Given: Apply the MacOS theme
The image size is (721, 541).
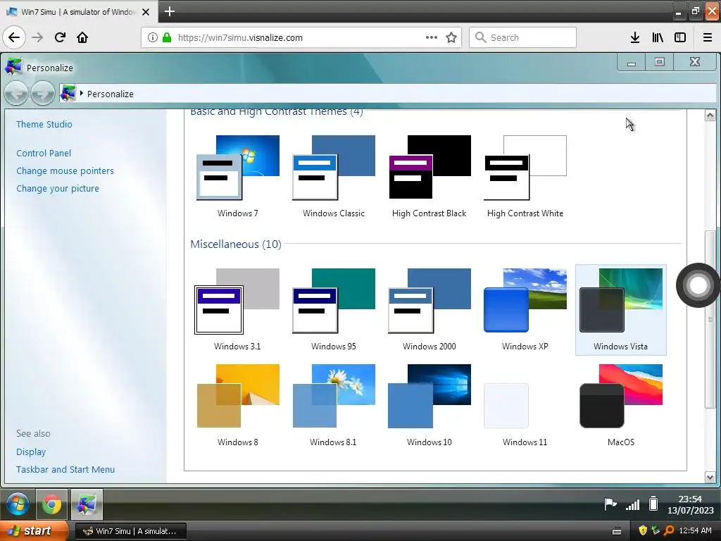Looking at the screenshot, I should pyautogui.click(x=621, y=405).
